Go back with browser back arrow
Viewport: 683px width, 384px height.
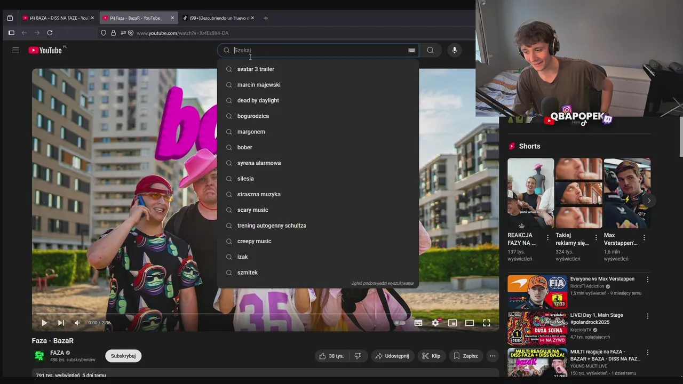point(24,33)
